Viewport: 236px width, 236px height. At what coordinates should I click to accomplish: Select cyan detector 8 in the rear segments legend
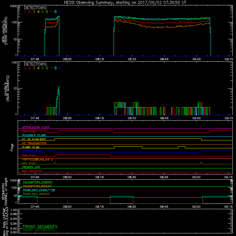click(x=55, y=68)
